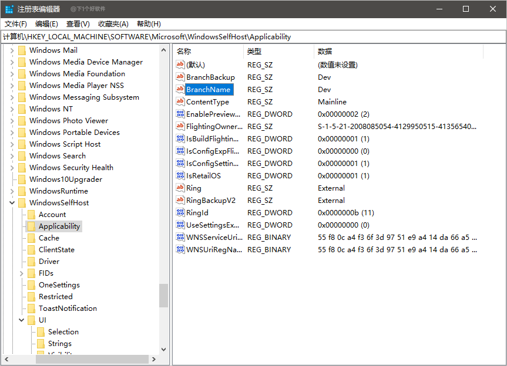Image resolution: width=507 pixels, height=366 pixels.
Task: Expand the WindowsRuntime key
Action: [12, 191]
